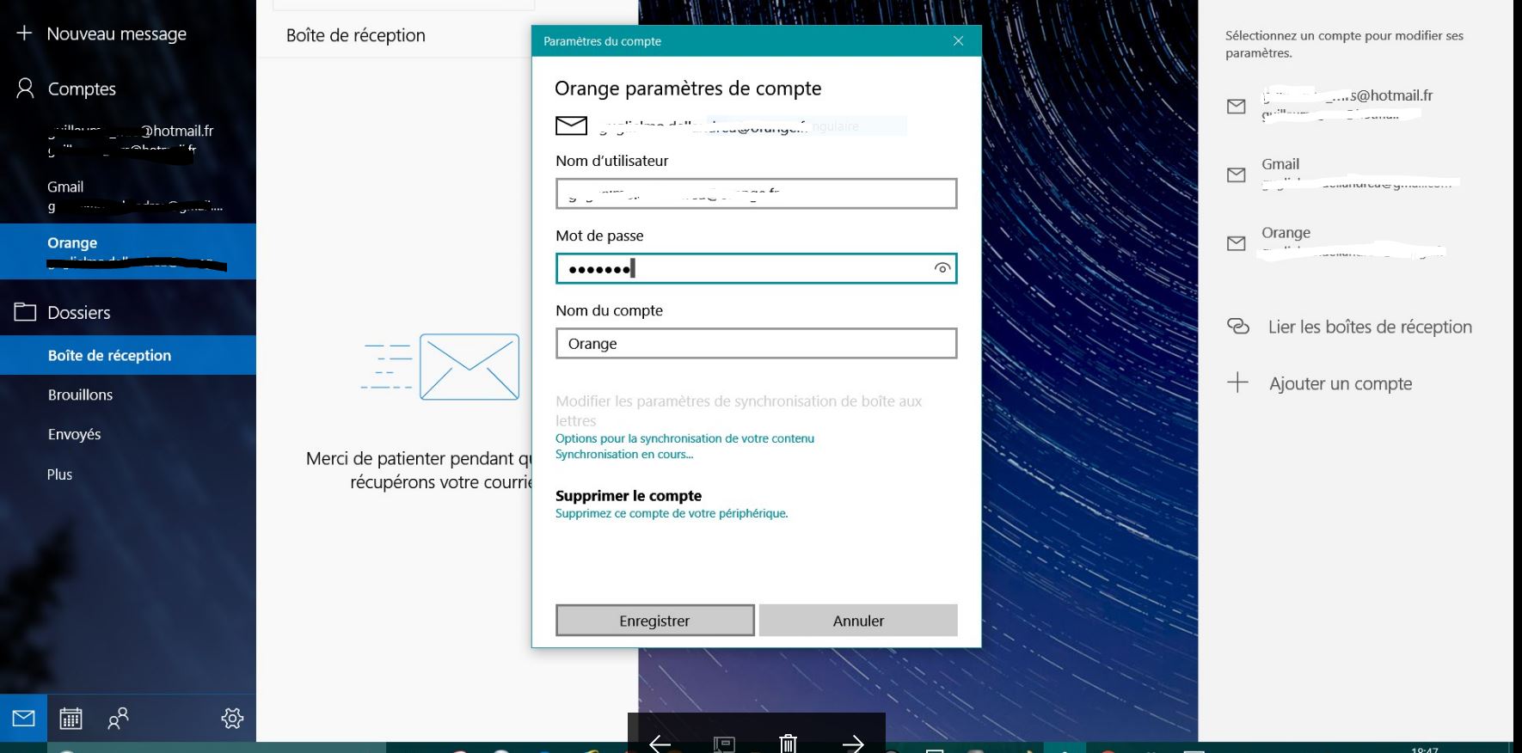Image resolution: width=1522 pixels, height=753 pixels.
Task: Click Enregistrer button
Action: (654, 620)
